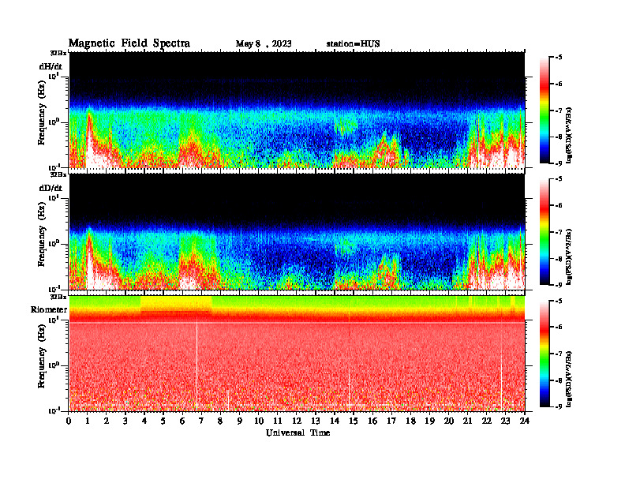
Task: Click hour 0 on the time axis
Action: 69,421
